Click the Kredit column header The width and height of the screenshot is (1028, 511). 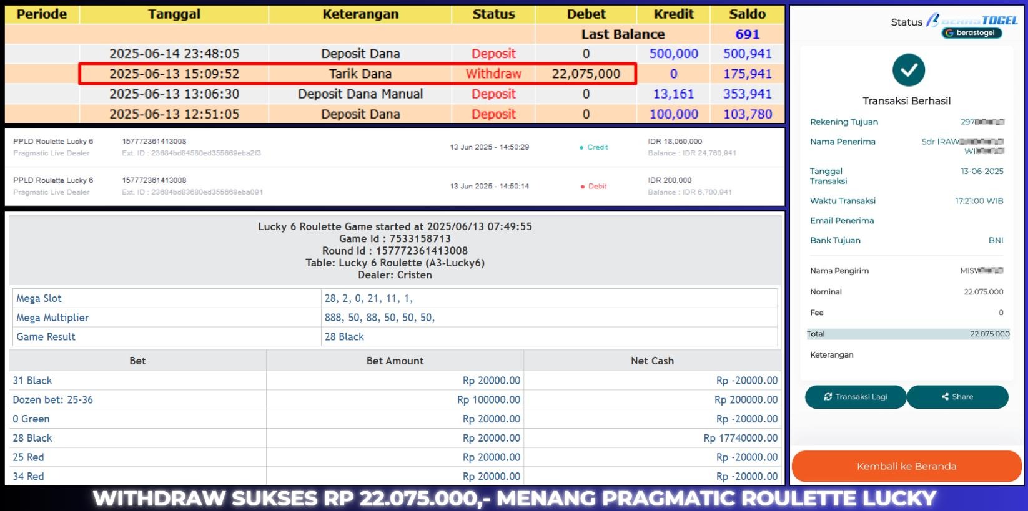click(x=673, y=14)
